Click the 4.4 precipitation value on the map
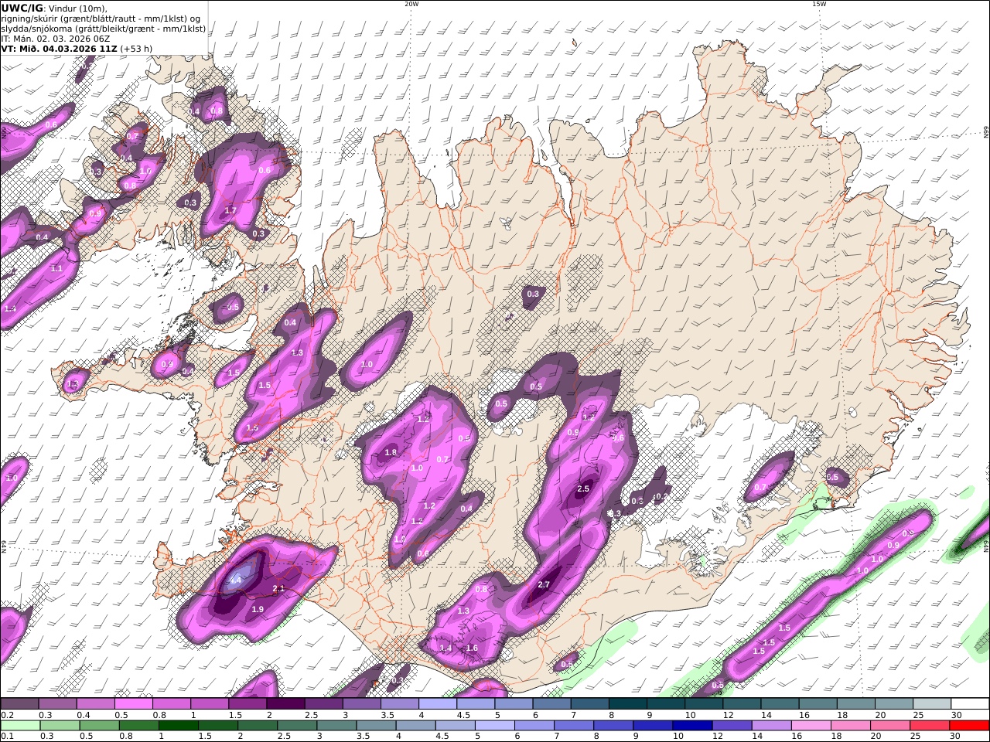The image size is (990, 742). [x=236, y=580]
